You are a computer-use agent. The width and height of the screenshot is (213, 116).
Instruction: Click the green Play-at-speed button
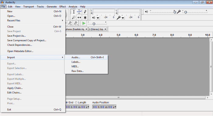pyautogui.click(x=84, y=23)
